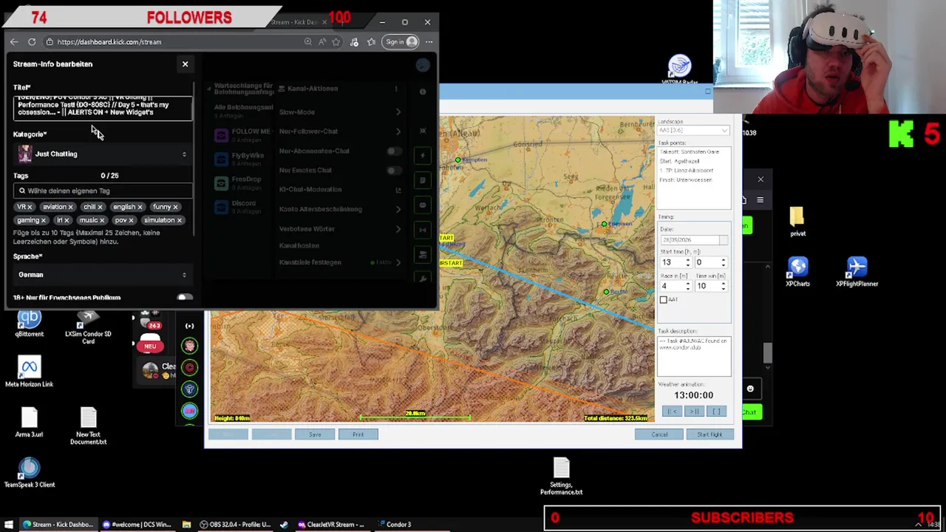The width and height of the screenshot is (946, 532).
Task: Step weather animation backward
Action: tap(671, 412)
